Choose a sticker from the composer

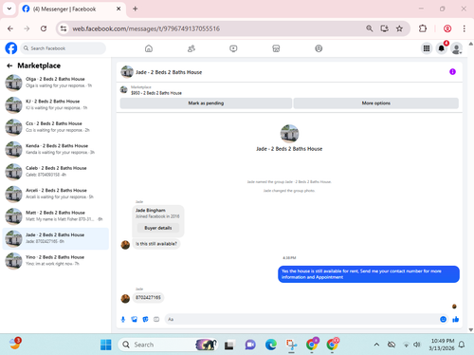145,319
